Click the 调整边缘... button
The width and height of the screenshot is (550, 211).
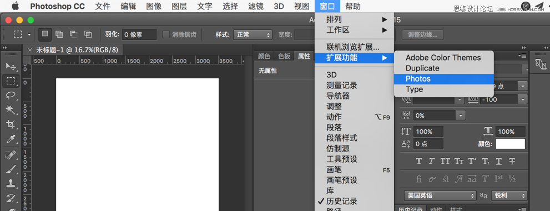[423, 35]
